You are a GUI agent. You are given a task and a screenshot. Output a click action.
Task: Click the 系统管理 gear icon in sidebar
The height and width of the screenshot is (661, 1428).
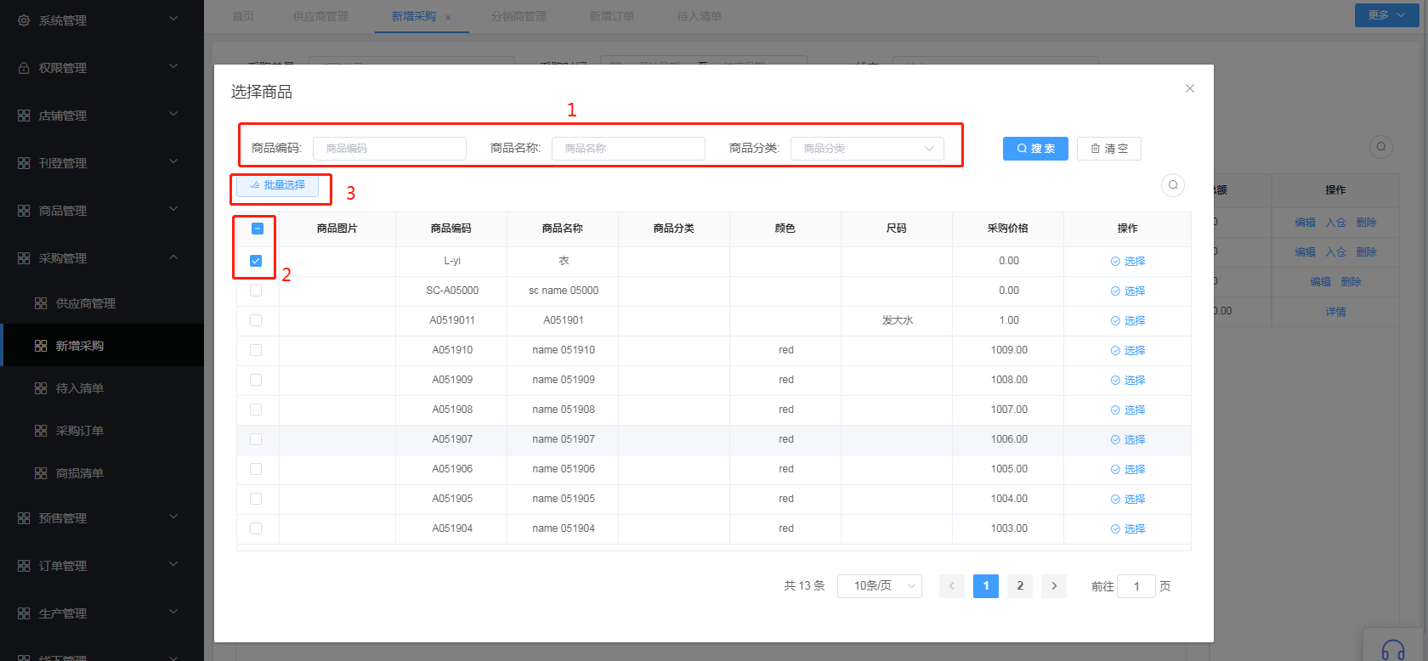tap(24, 20)
